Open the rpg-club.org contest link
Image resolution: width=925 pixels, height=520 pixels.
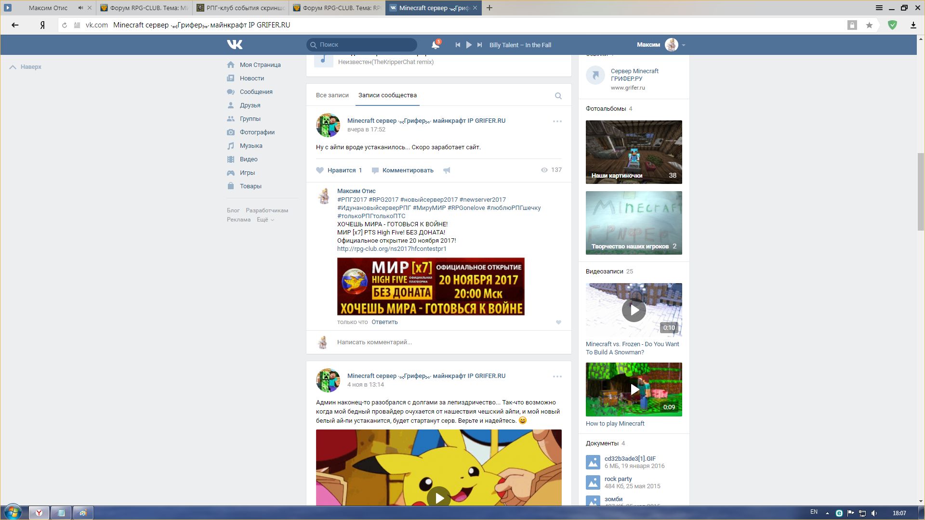pyautogui.click(x=392, y=249)
